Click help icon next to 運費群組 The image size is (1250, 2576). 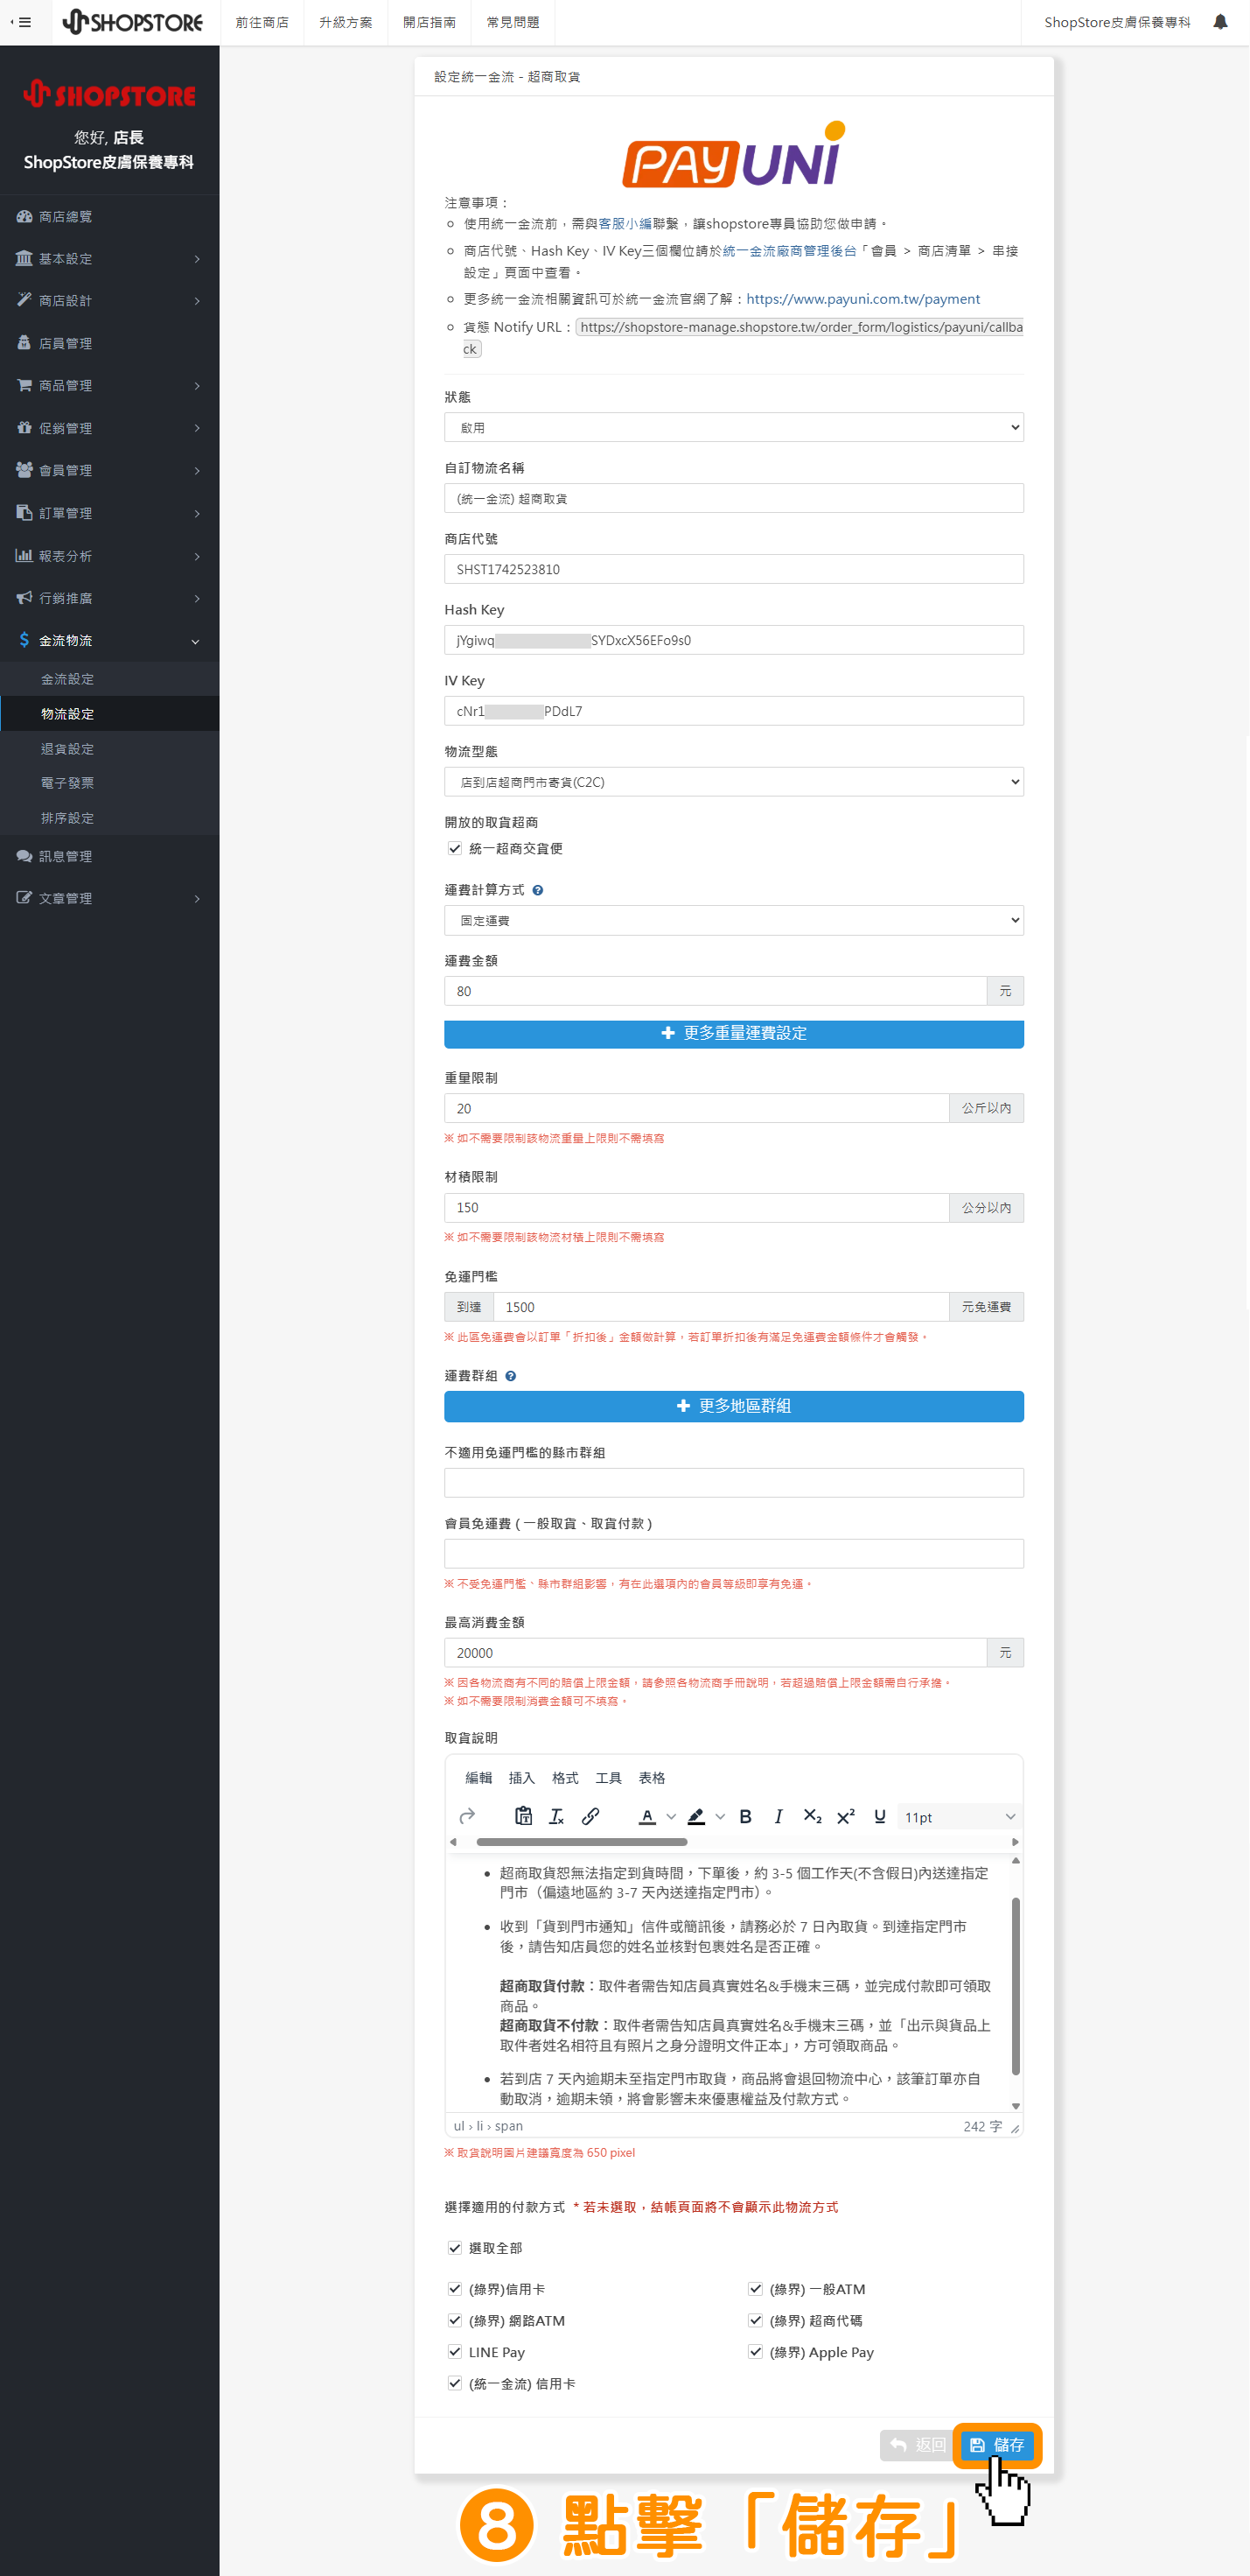click(511, 1376)
